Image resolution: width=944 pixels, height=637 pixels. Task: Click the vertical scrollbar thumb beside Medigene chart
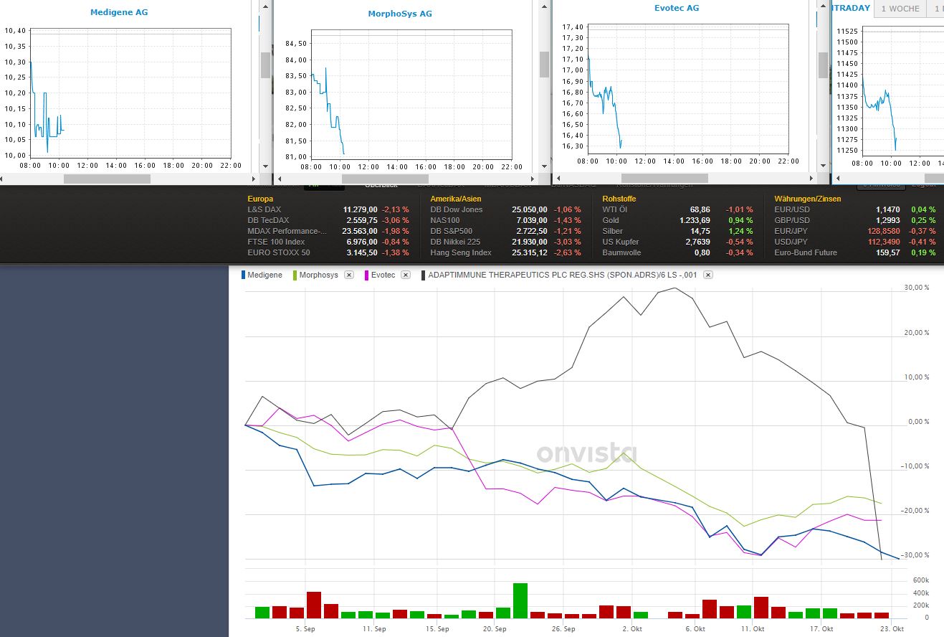click(x=265, y=65)
